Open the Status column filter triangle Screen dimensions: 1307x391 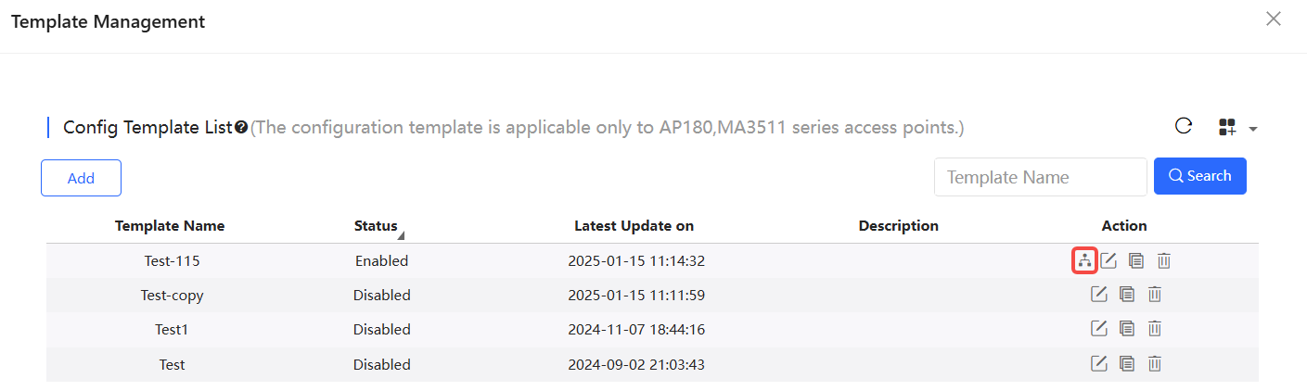click(401, 235)
